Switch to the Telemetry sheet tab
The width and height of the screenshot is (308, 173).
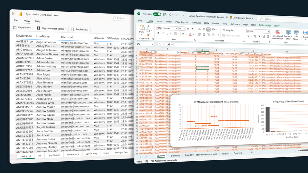[x=175, y=155]
